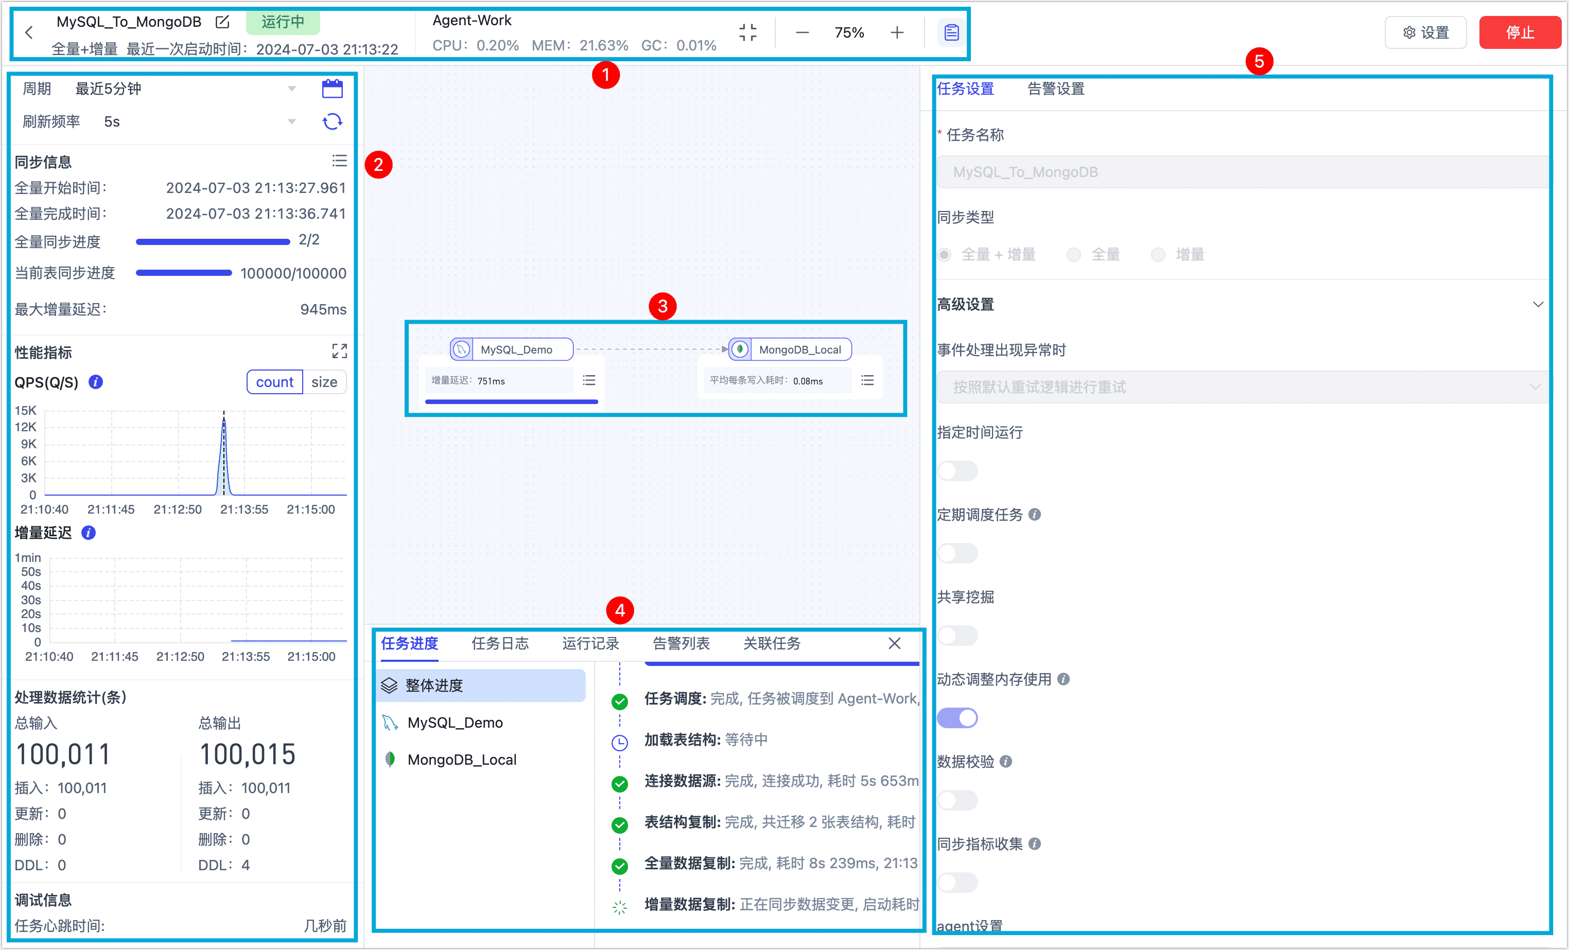Switch the QPS chart to size
The image size is (1569, 950).
(324, 382)
